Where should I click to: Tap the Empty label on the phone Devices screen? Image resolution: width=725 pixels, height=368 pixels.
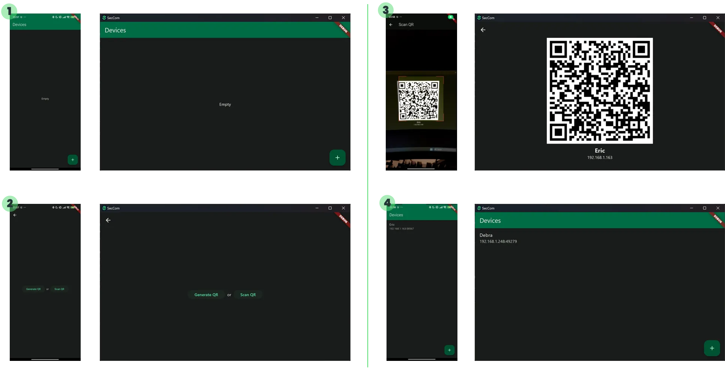[45, 99]
